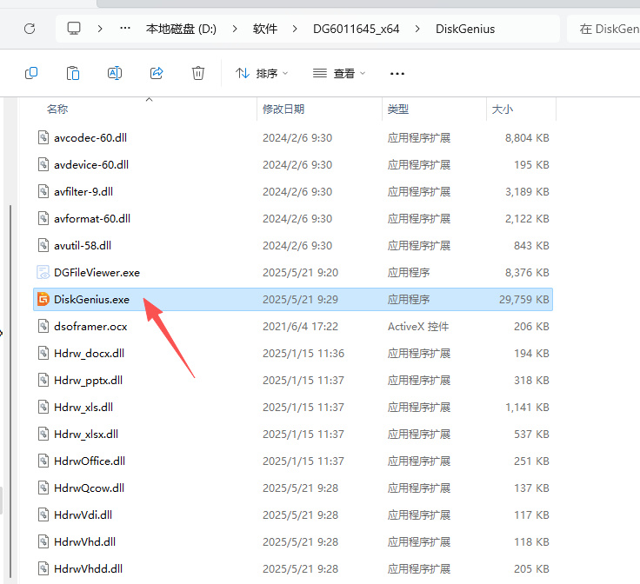
Task: Expand chevron after DG6011645_x64 breadcrumb
Action: pyautogui.click(x=417, y=29)
